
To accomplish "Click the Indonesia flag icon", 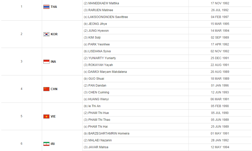I will [46, 62].
